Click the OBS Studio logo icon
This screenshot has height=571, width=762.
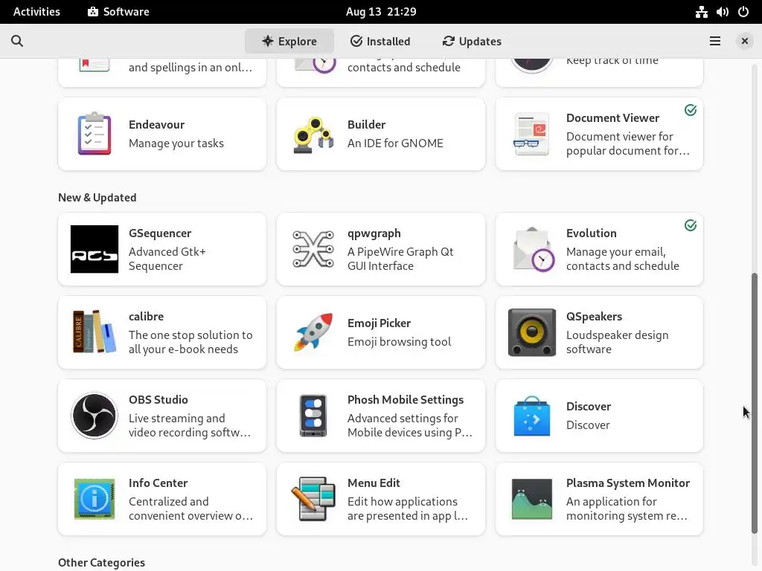(x=95, y=416)
